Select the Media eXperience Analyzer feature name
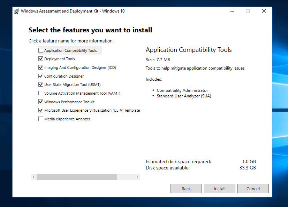The width and height of the screenshot is (288, 207). (x=67, y=119)
